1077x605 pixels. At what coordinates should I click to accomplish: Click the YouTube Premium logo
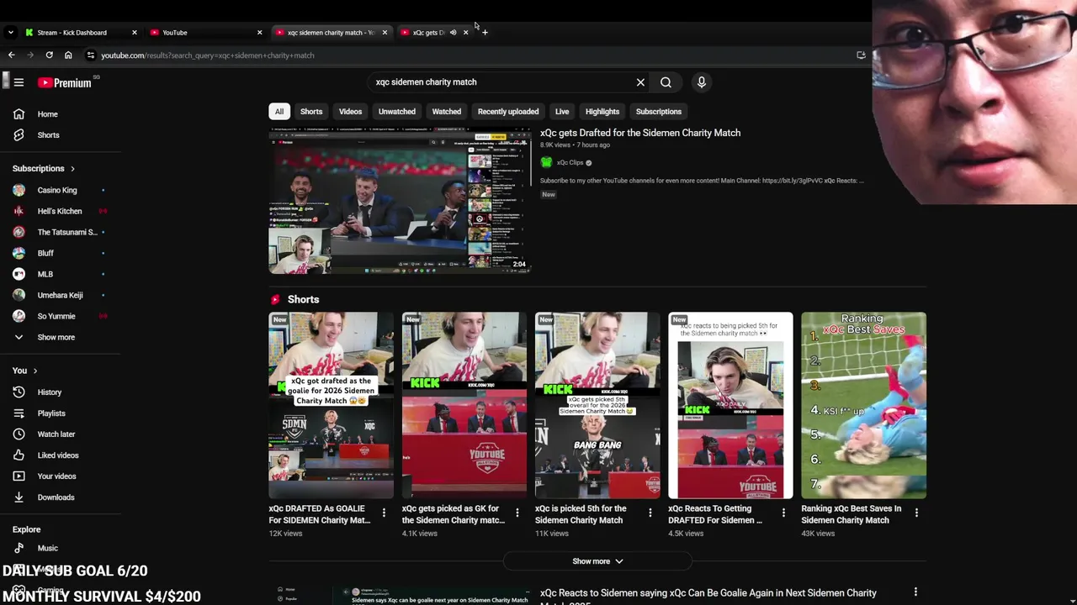click(x=65, y=82)
